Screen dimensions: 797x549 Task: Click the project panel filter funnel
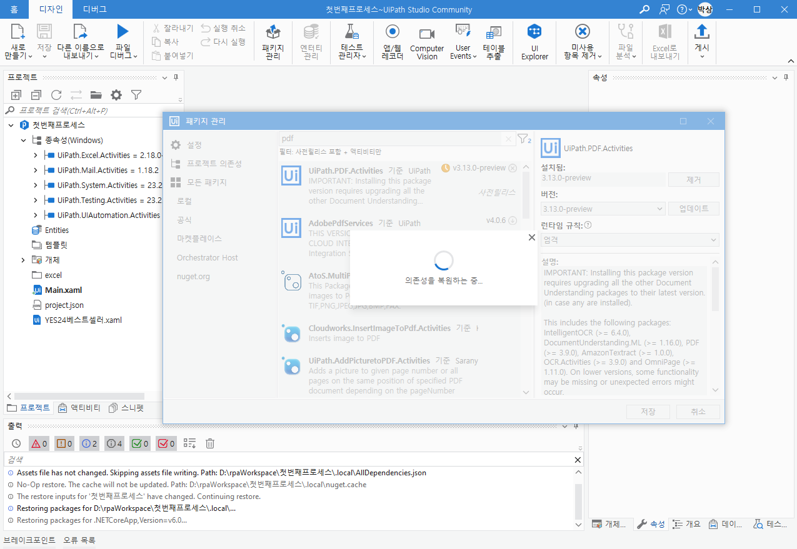(136, 95)
